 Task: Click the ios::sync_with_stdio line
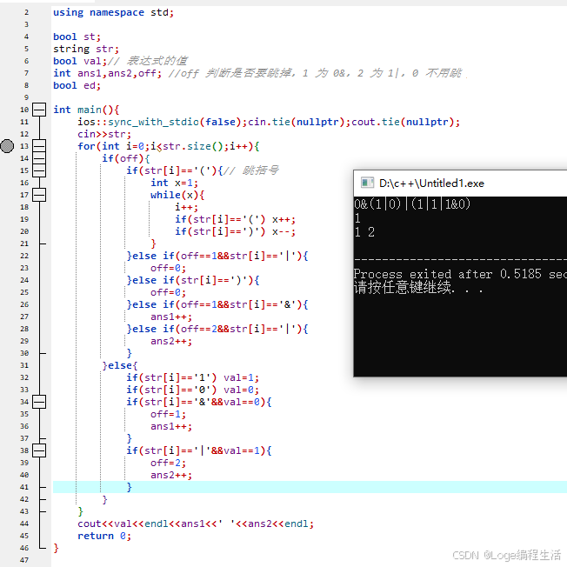[x=269, y=122]
